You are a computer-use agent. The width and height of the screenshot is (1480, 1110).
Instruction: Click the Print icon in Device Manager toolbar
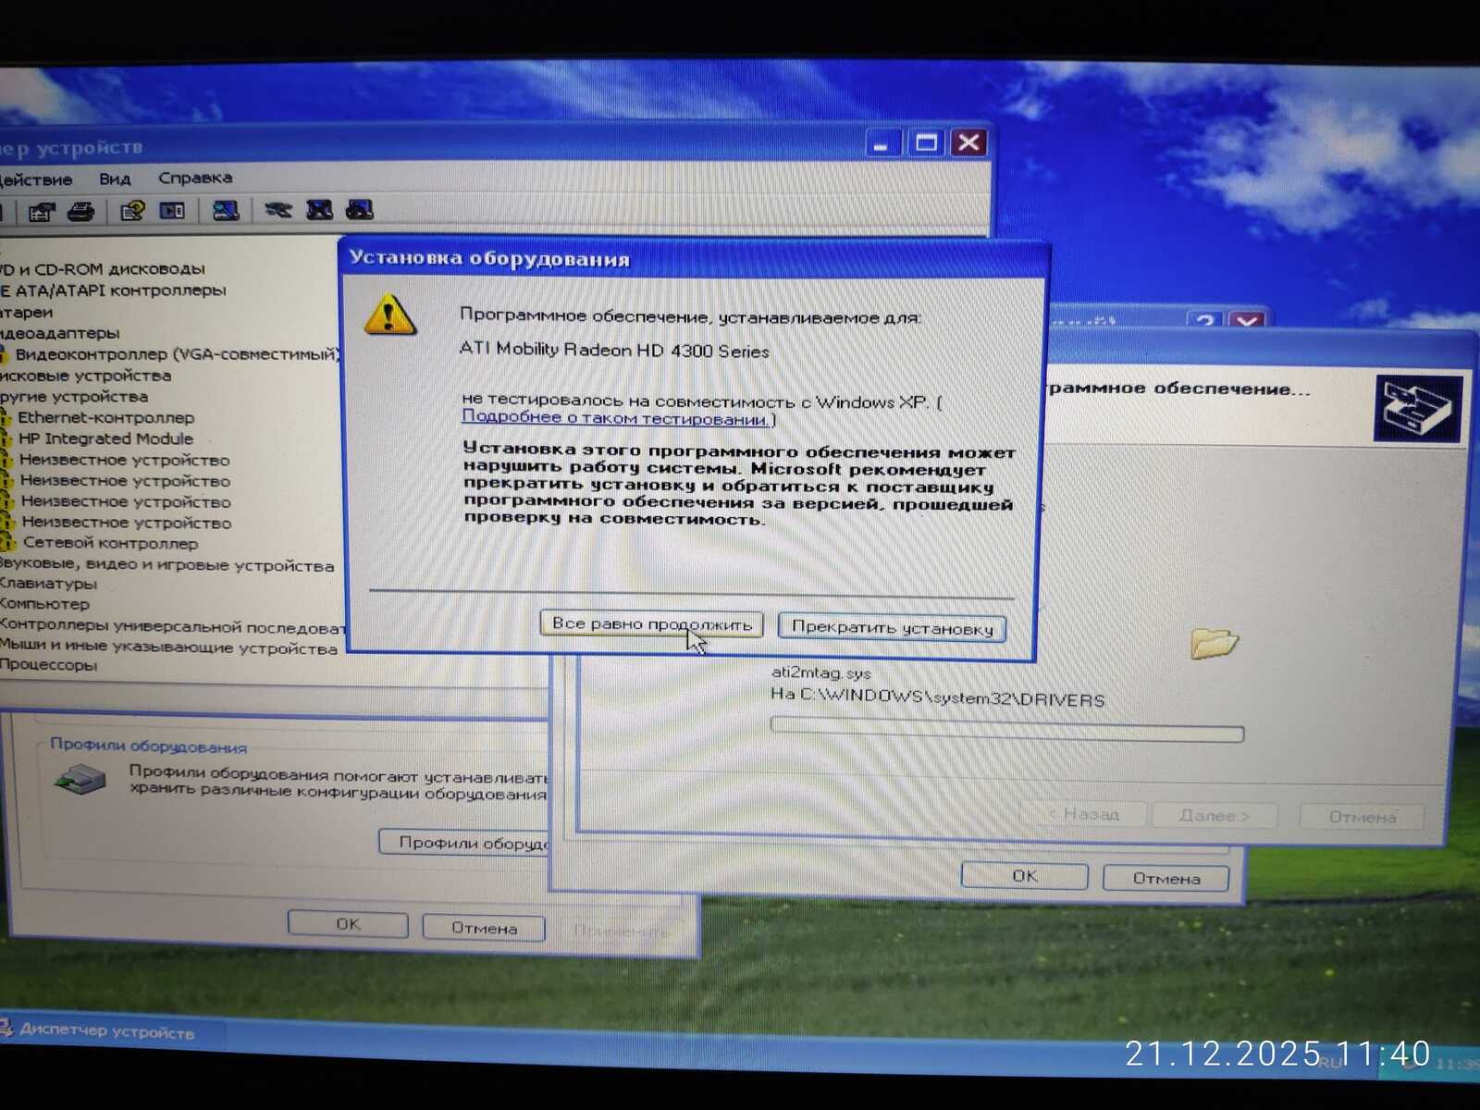pos(81,212)
